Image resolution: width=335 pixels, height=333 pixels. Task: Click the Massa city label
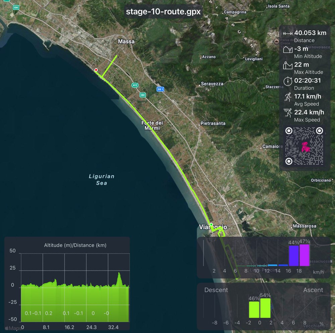click(x=126, y=41)
